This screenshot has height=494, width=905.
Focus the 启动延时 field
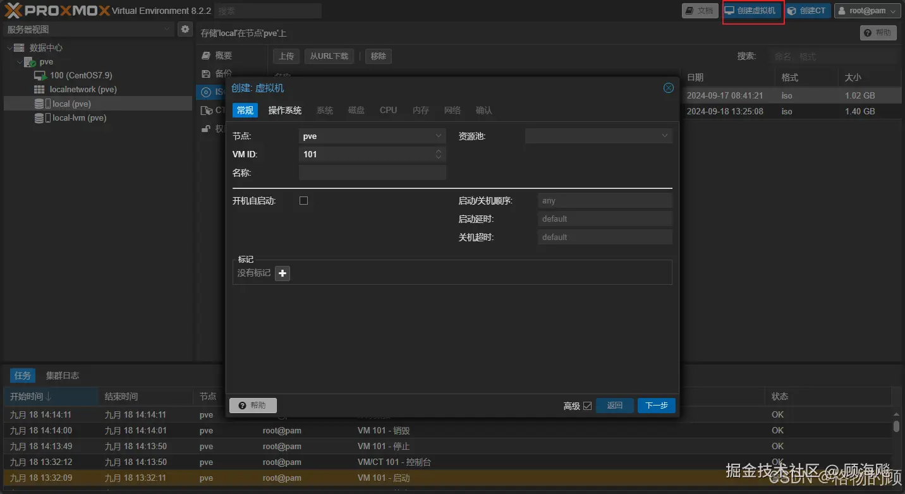coord(605,219)
